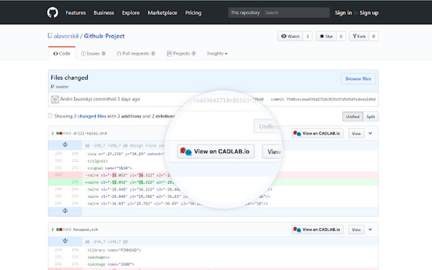432x270 pixels.
Task: Click the expand-diff icon in hexapod.sch
Action: tap(65, 240)
